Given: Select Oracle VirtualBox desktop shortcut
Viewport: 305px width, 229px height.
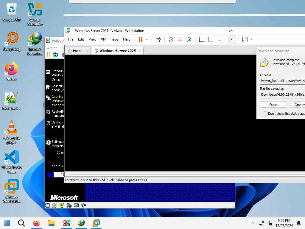Looking at the screenshot, I should click(x=35, y=14).
